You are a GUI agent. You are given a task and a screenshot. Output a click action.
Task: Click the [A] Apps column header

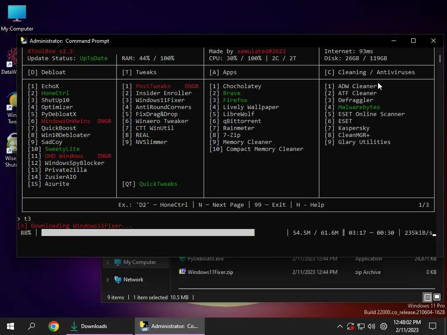[223, 72]
